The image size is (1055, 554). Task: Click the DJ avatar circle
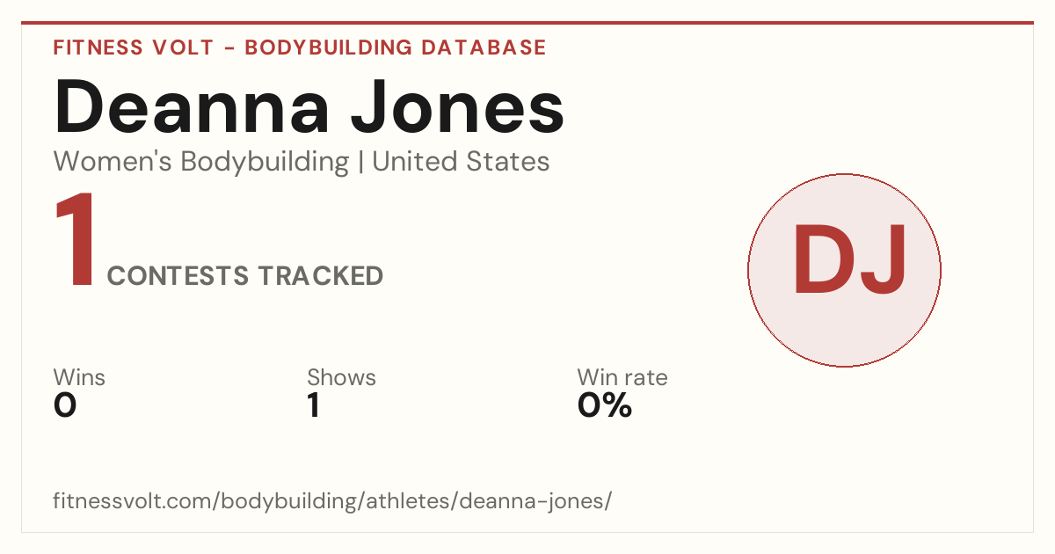(844, 270)
